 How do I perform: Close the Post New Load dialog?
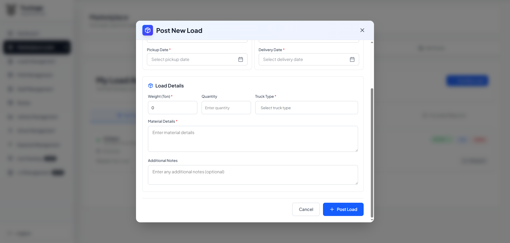[x=362, y=30]
